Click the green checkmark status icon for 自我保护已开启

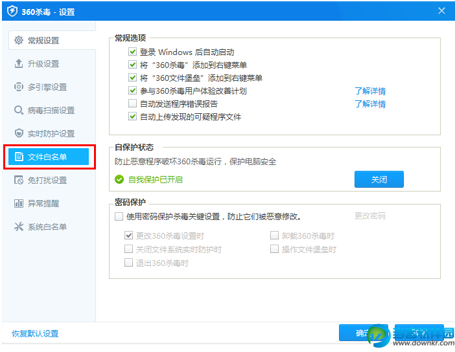119,179
